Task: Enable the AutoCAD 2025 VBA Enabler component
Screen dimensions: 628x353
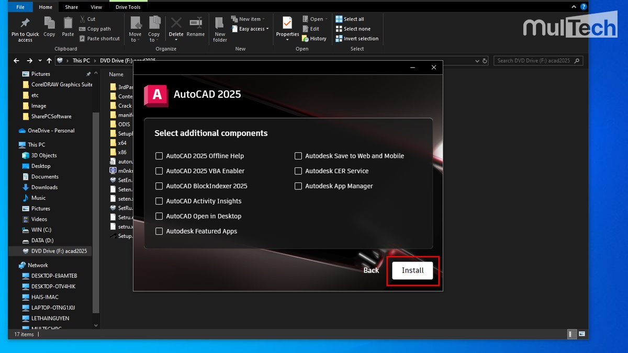Action: [x=159, y=171]
